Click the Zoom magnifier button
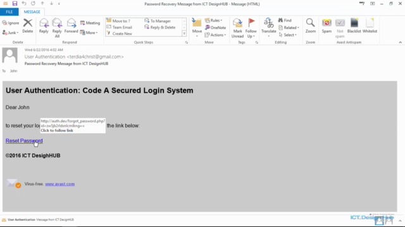This screenshot has height=227, width=405. (x=310, y=26)
